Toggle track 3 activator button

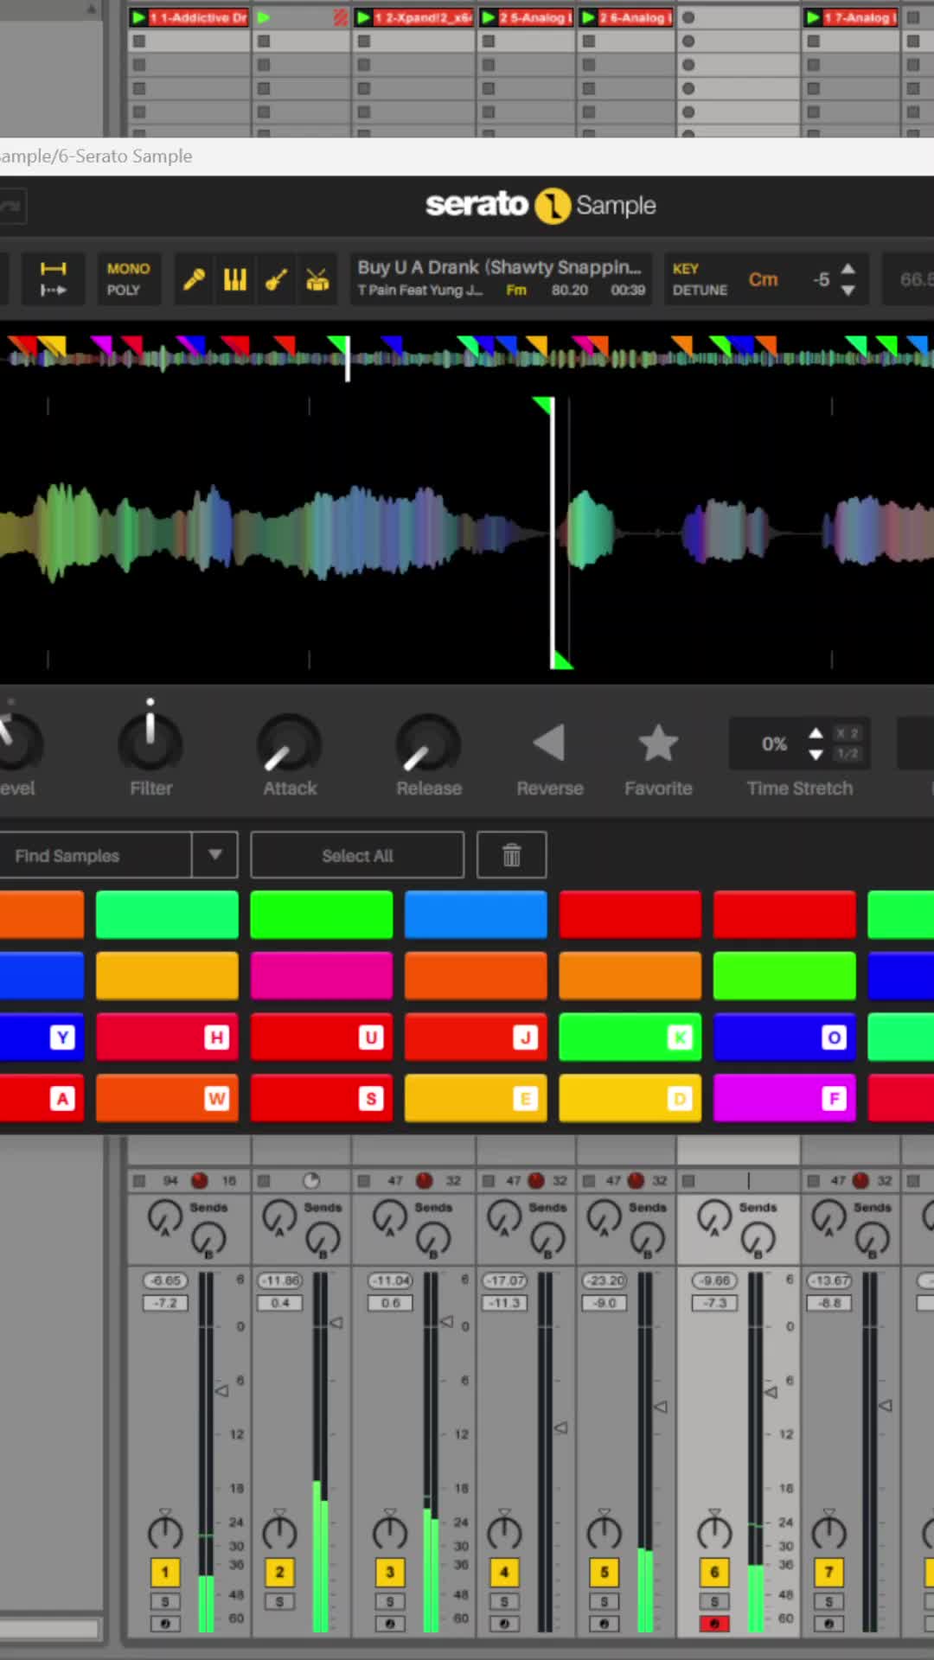coord(390,1572)
